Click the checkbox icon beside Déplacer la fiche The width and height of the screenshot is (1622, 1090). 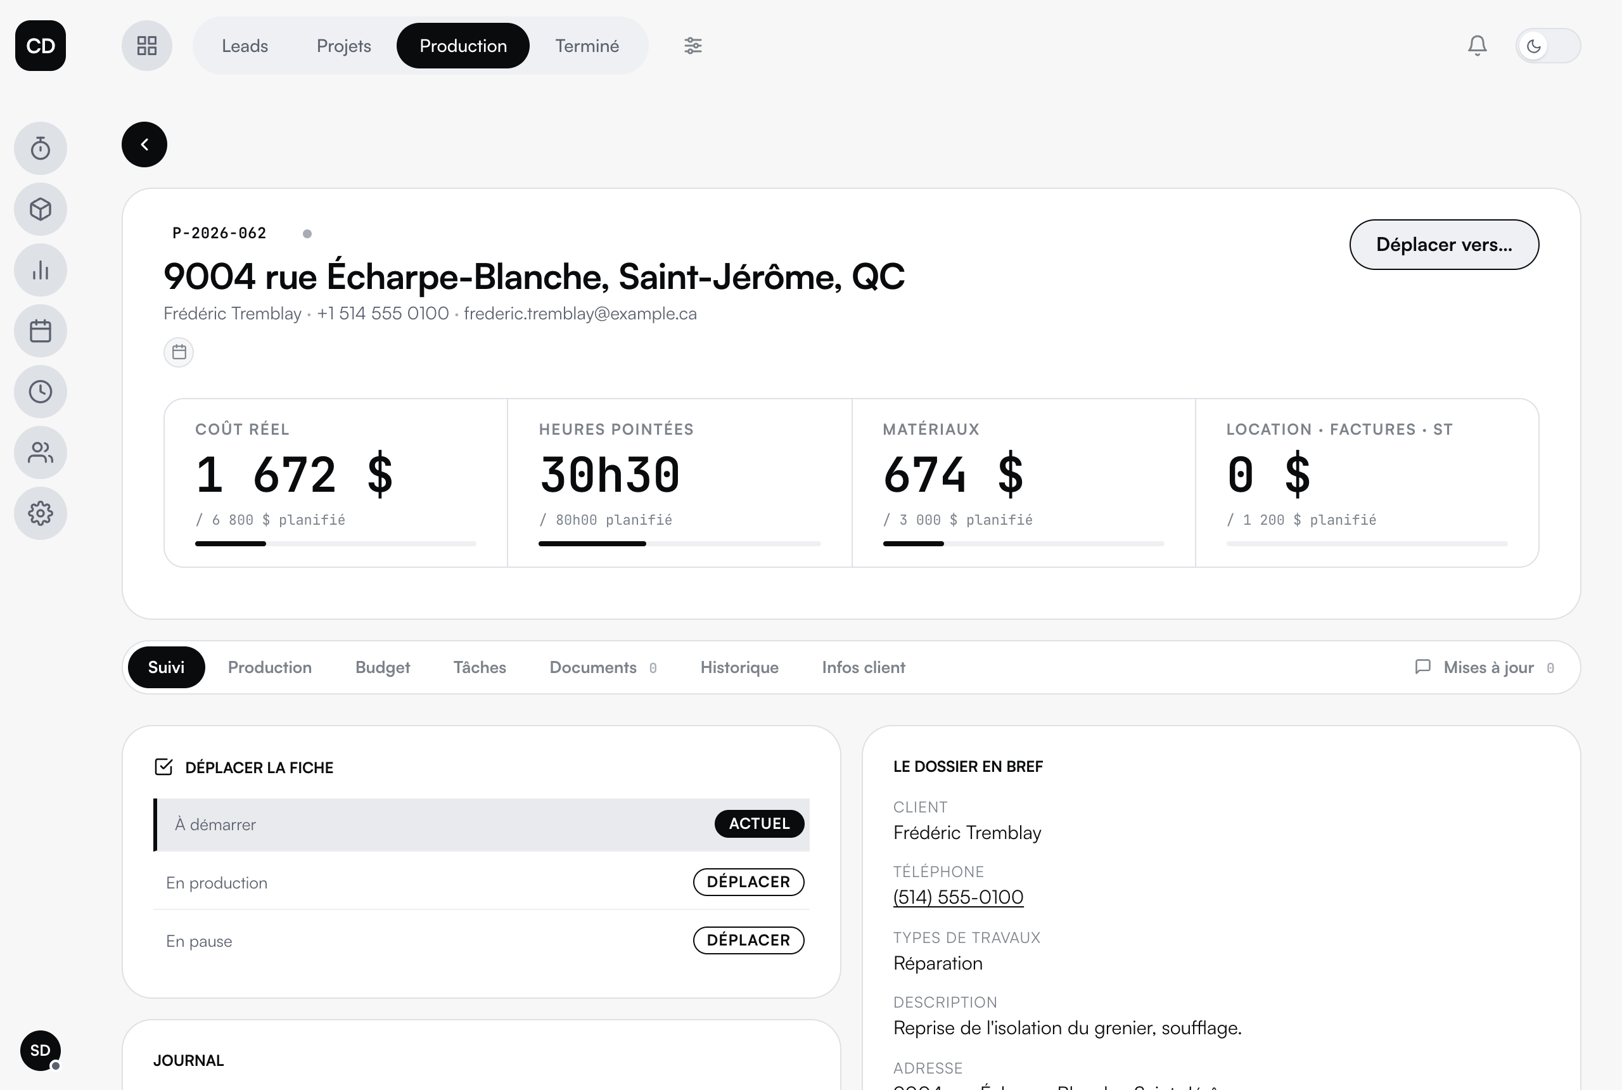pos(163,767)
